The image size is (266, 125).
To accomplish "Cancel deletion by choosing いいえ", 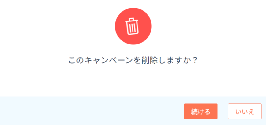I will coord(245,112).
